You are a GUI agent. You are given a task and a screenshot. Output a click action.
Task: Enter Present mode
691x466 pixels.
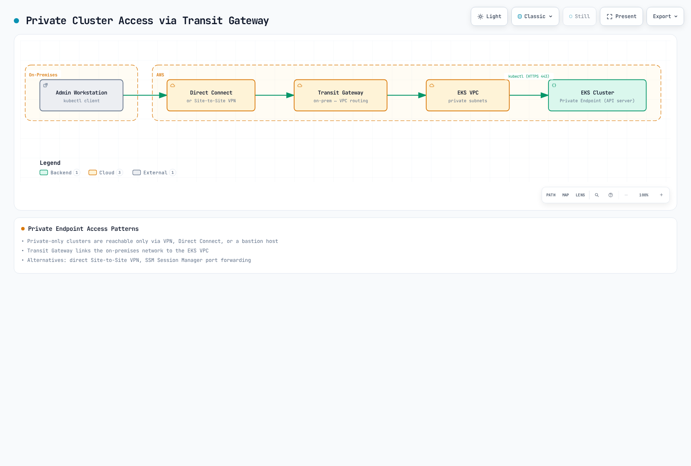[621, 16]
